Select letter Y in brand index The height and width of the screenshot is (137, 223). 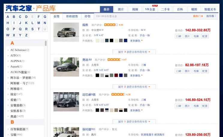(x=20, y=35)
